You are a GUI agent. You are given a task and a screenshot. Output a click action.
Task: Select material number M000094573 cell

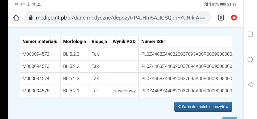(36, 66)
